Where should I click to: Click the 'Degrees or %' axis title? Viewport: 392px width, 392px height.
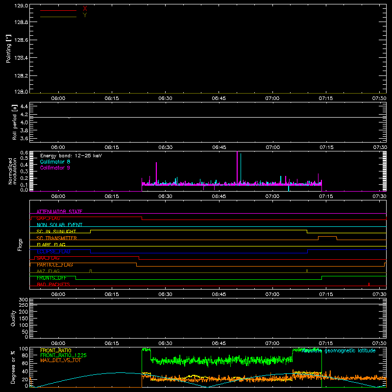13,367
